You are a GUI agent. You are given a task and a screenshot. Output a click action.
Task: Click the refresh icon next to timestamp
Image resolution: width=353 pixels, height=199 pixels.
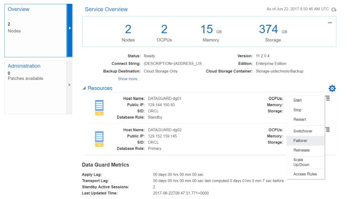coord(334,10)
